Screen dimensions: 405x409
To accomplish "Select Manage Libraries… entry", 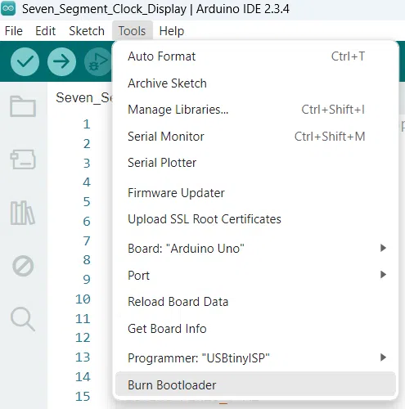I will [255, 110].
